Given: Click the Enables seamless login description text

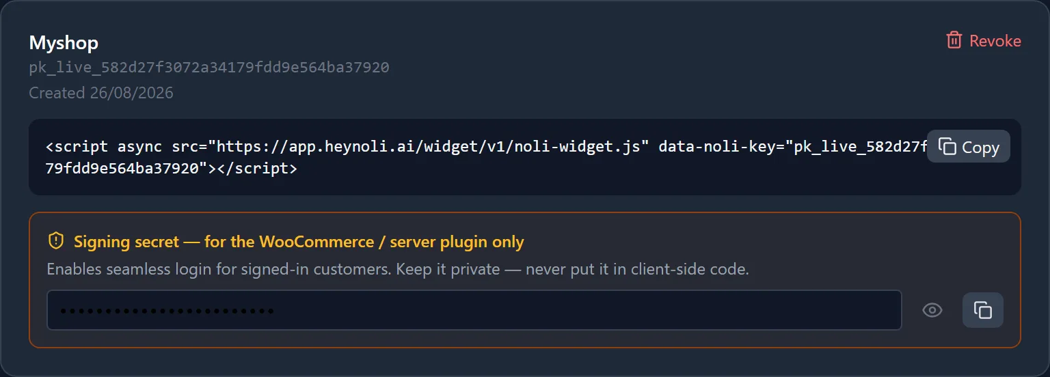Looking at the screenshot, I should tap(398, 269).
